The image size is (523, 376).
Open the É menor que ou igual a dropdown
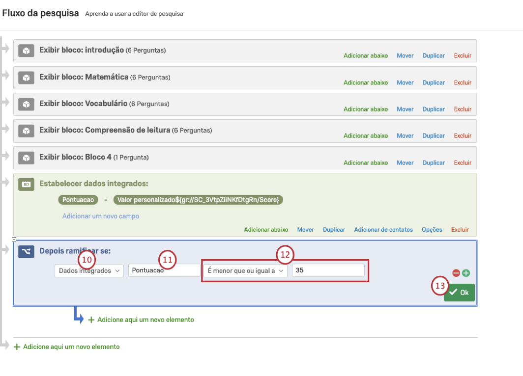[x=245, y=270]
